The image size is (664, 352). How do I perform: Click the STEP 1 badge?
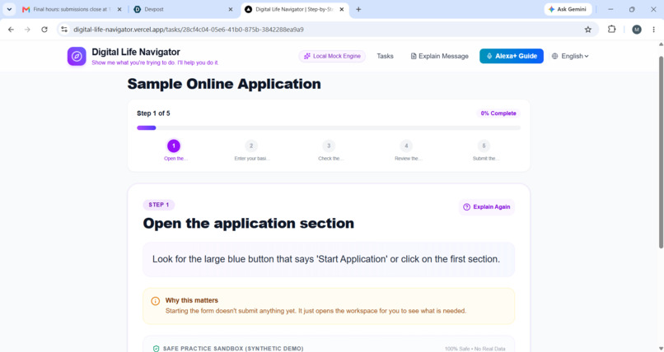[x=159, y=205]
